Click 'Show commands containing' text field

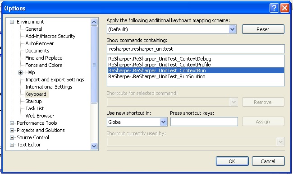(x=196, y=49)
